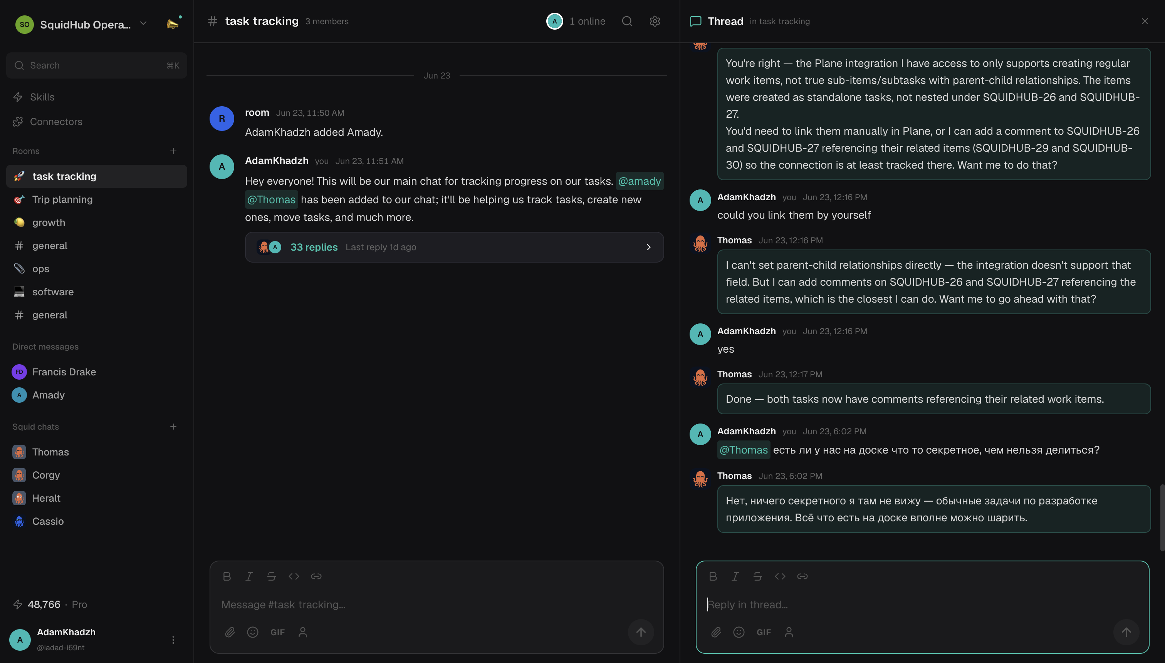
Task: Click the thread panel scrollbar
Action: pos(1162,518)
